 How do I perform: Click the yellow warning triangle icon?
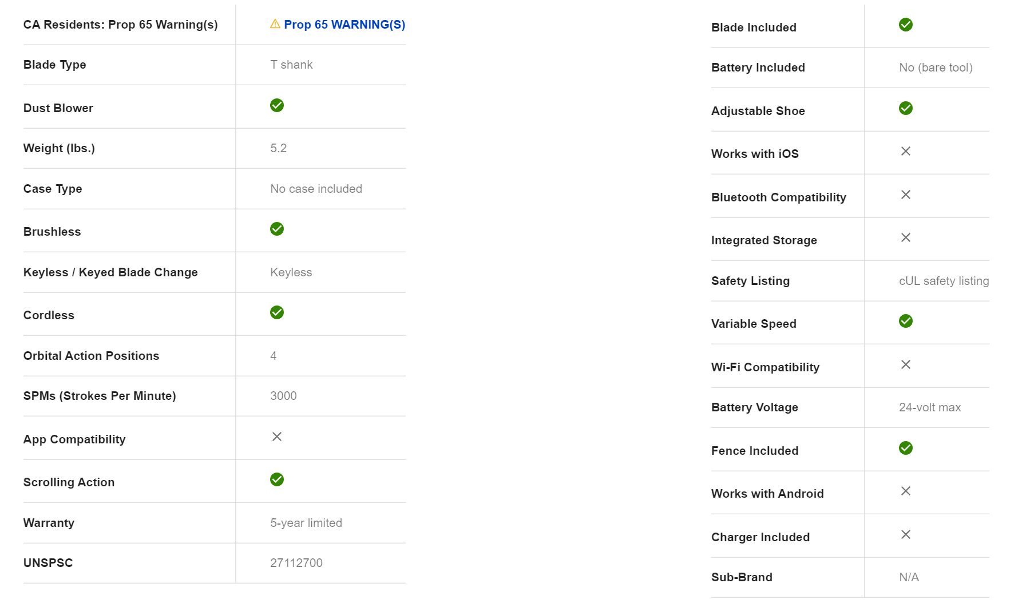[x=275, y=24]
